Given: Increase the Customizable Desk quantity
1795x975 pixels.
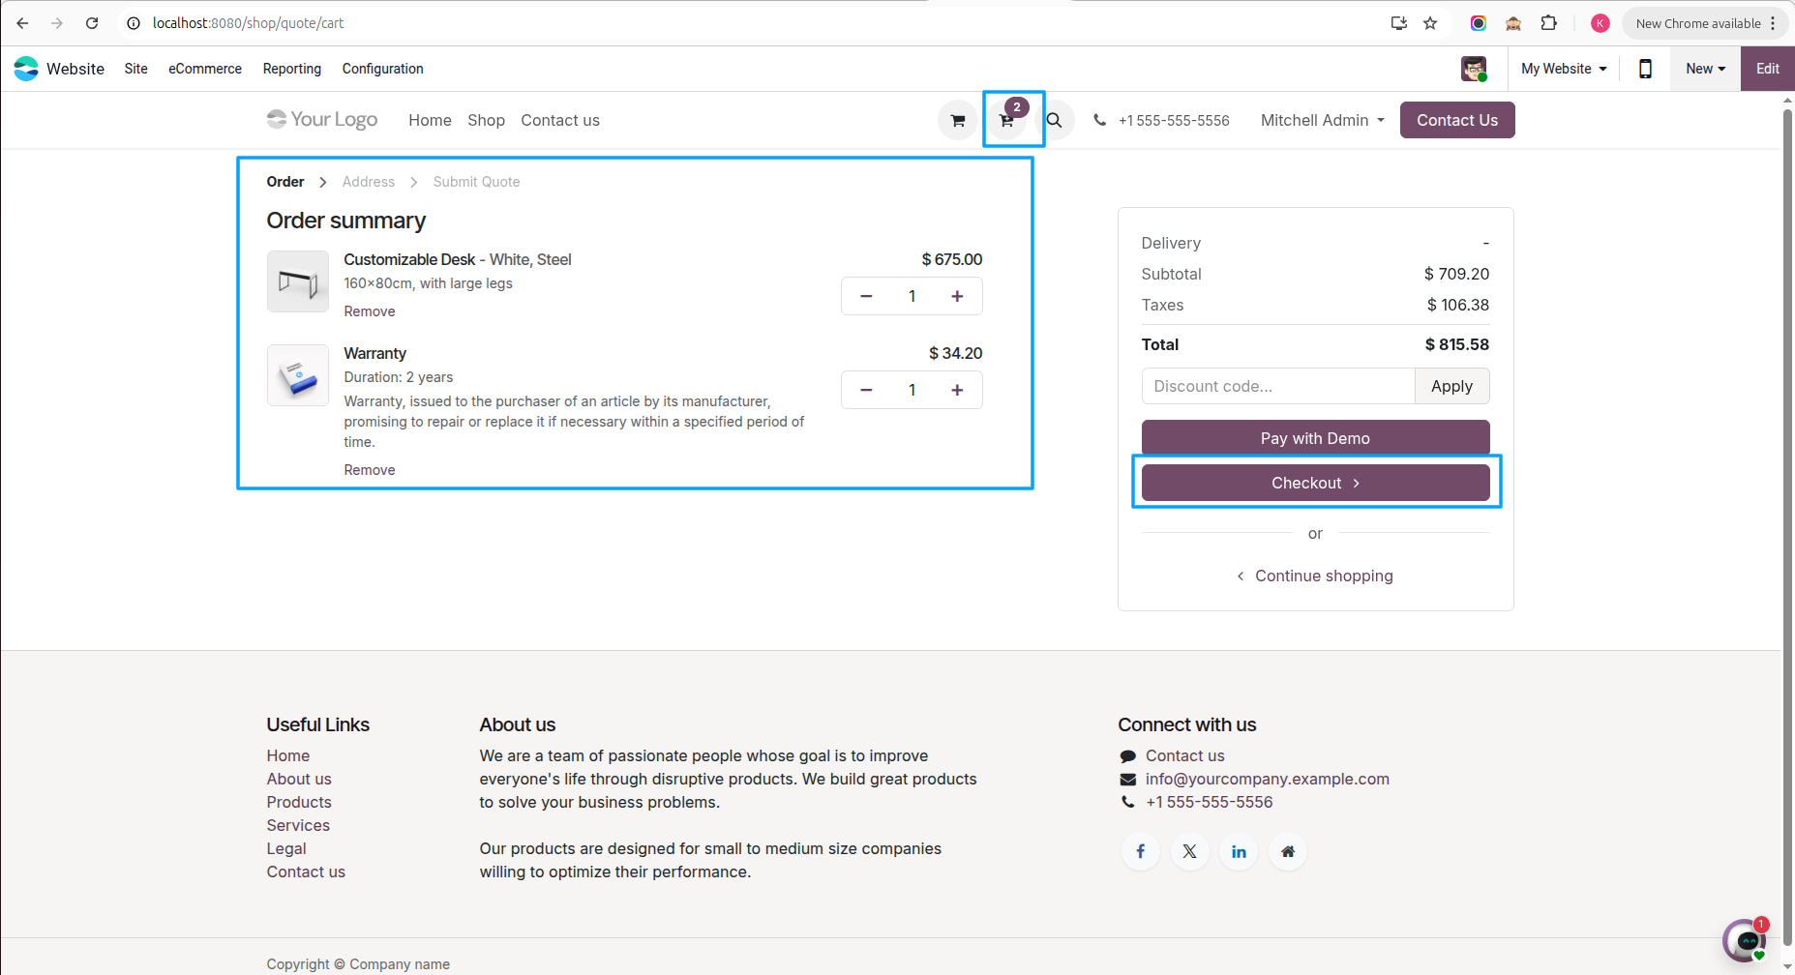Looking at the screenshot, I should [x=956, y=296].
